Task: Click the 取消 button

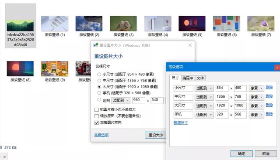Action: point(266,153)
